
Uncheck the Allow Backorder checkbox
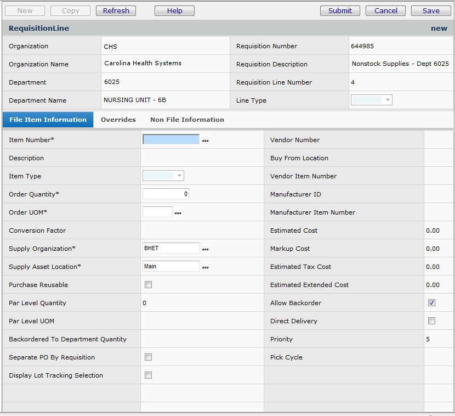coord(431,303)
